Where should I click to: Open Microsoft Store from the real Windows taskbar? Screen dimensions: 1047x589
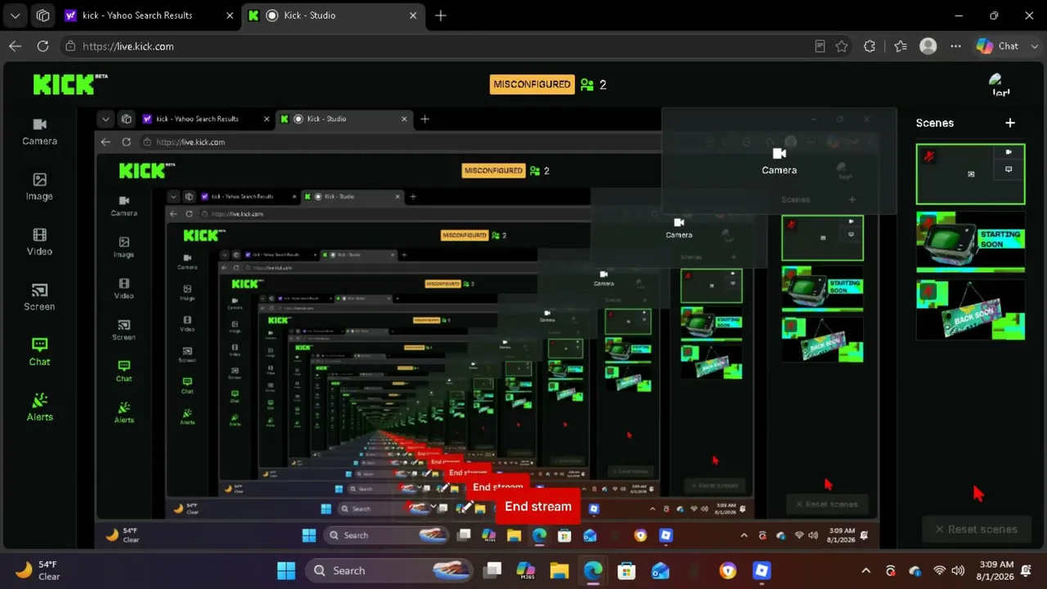[x=627, y=570]
